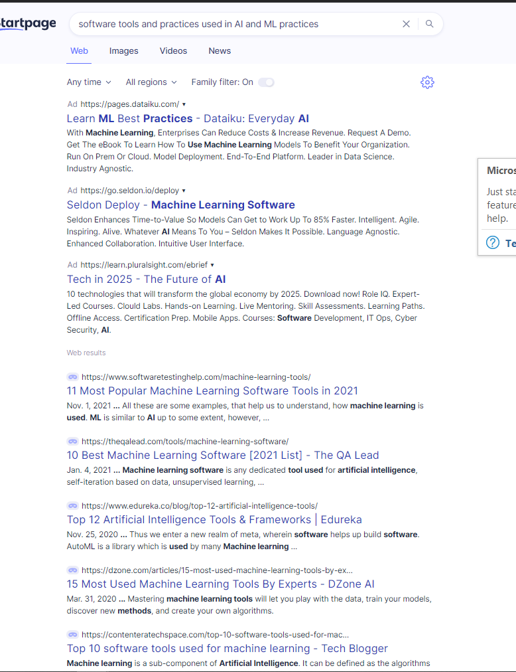Click the dzone.com articles result URL

pyautogui.click(x=217, y=570)
